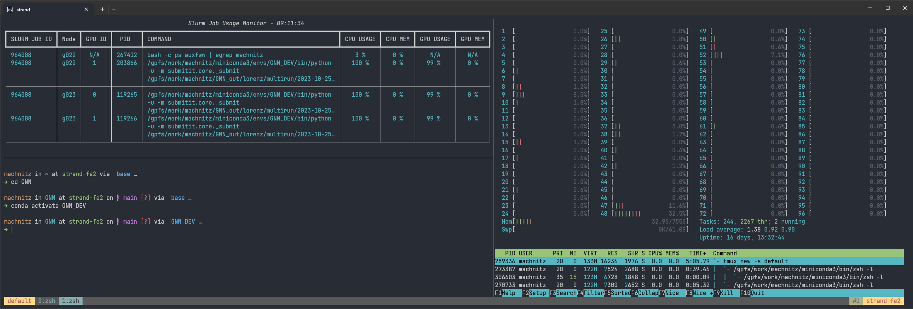Click the GPU MEM column header
Image resolution: width=913 pixels, height=309 pixels.
pos(473,39)
